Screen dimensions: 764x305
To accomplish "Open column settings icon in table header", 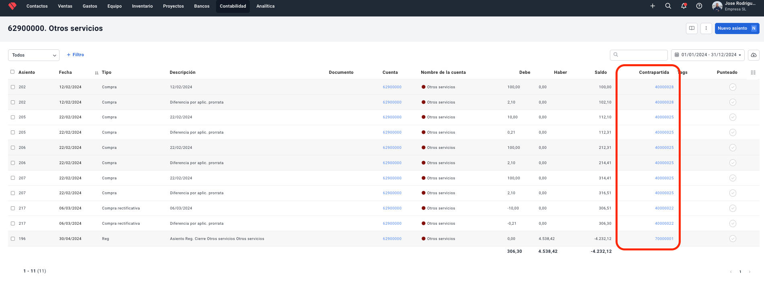I will click(x=753, y=73).
